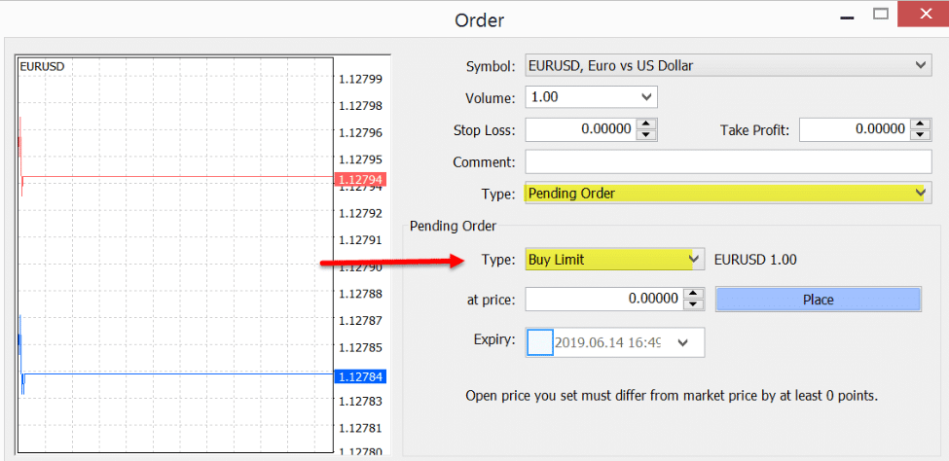The width and height of the screenshot is (949, 461).
Task: Click the Take Profit input field
Action: [x=854, y=129]
